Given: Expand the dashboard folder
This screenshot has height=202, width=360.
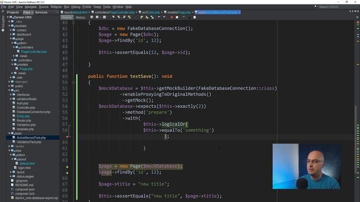Looking at the screenshot, I should pyautogui.click(x=11, y=35).
